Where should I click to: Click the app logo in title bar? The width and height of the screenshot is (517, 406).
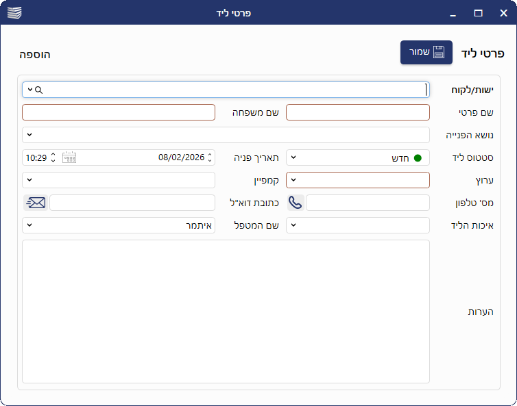[14, 12]
